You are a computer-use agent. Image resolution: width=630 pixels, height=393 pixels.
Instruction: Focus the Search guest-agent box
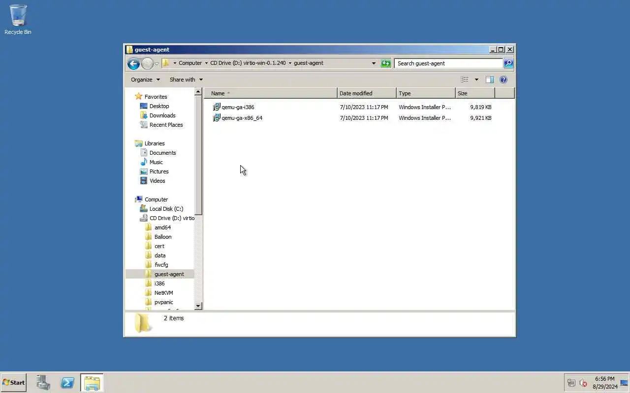coord(448,63)
